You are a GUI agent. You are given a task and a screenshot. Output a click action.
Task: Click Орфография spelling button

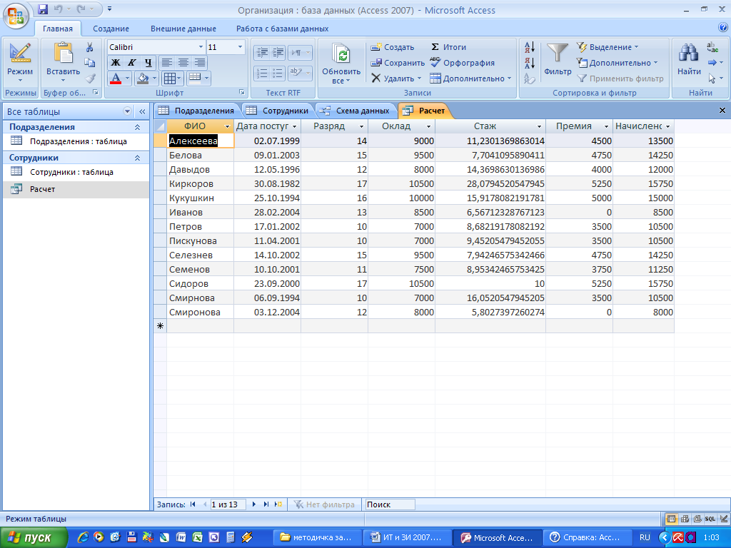coord(462,63)
